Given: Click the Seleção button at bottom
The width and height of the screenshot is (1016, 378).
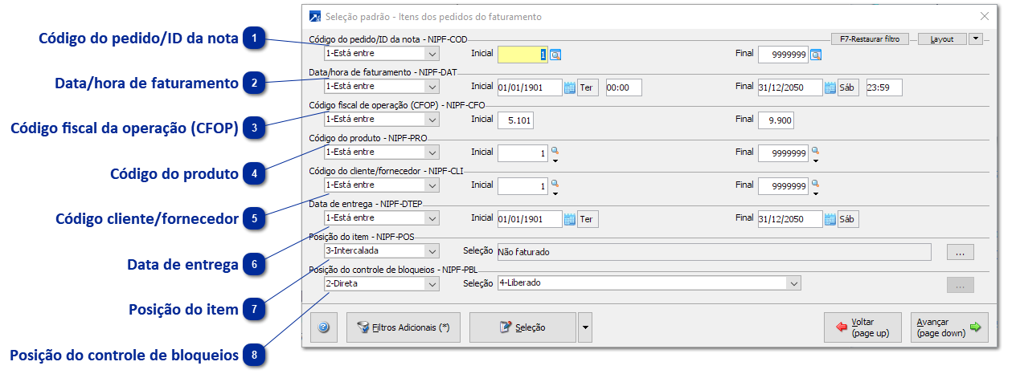Looking at the screenshot, I should pos(522,327).
